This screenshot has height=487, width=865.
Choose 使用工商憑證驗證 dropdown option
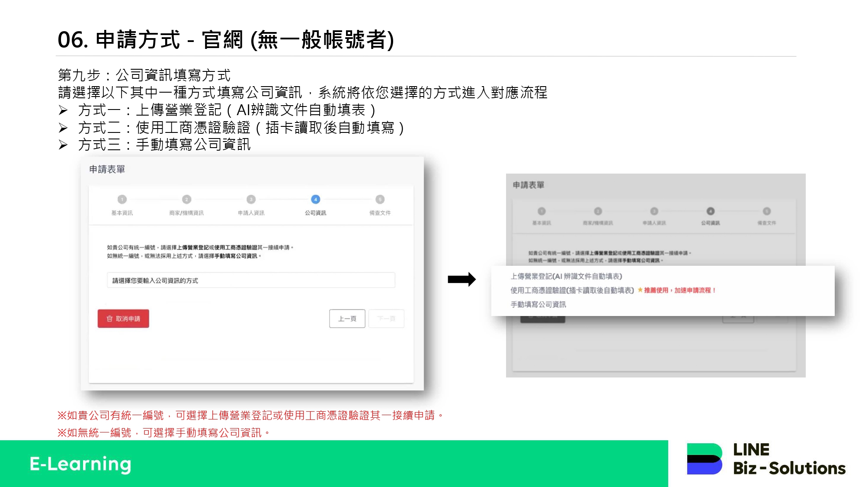coord(572,290)
